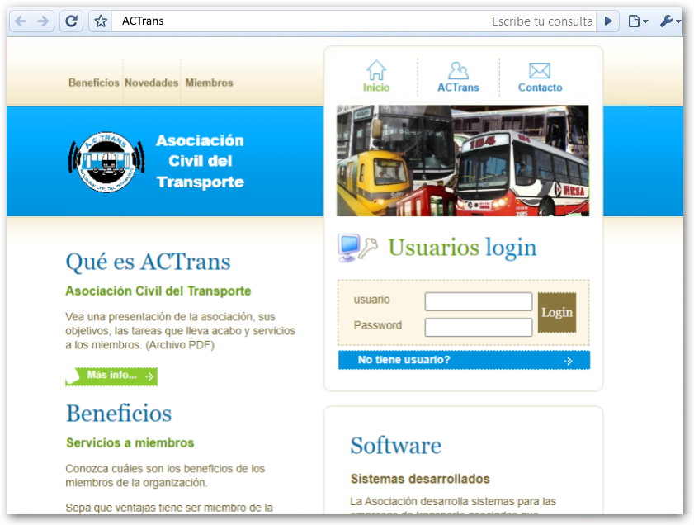This screenshot has width=694, height=525.
Task: Click the 'Servicios a miembros' subtitle
Action: pyautogui.click(x=130, y=442)
